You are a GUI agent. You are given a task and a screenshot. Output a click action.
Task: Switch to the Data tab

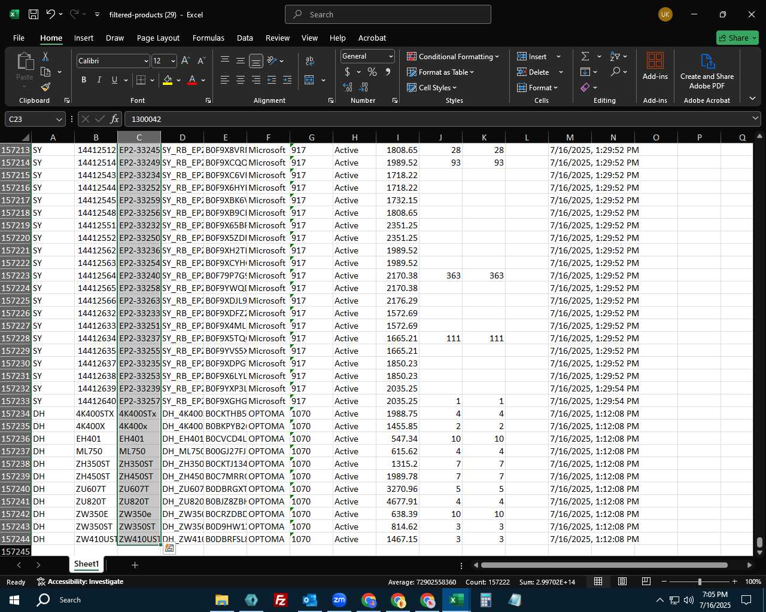(245, 38)
